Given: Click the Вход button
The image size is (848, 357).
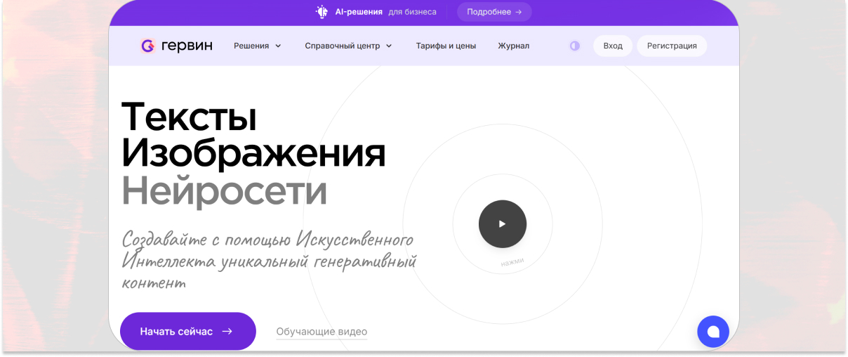Looking at the screenshot, I should click(x=613, y=46).
